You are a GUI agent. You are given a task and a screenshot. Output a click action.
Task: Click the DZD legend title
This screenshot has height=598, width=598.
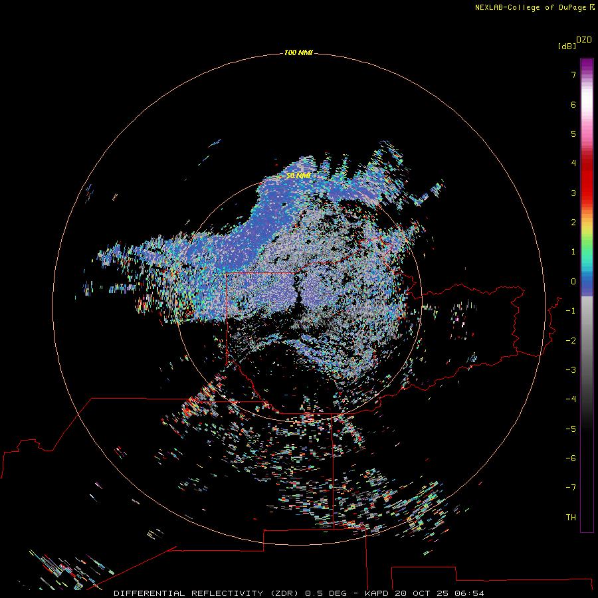pyautogui.click(x=584, y=40)
